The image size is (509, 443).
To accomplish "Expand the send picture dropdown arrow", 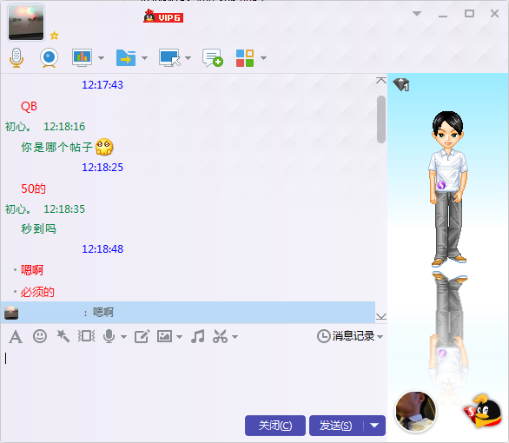I will (179, 337).
